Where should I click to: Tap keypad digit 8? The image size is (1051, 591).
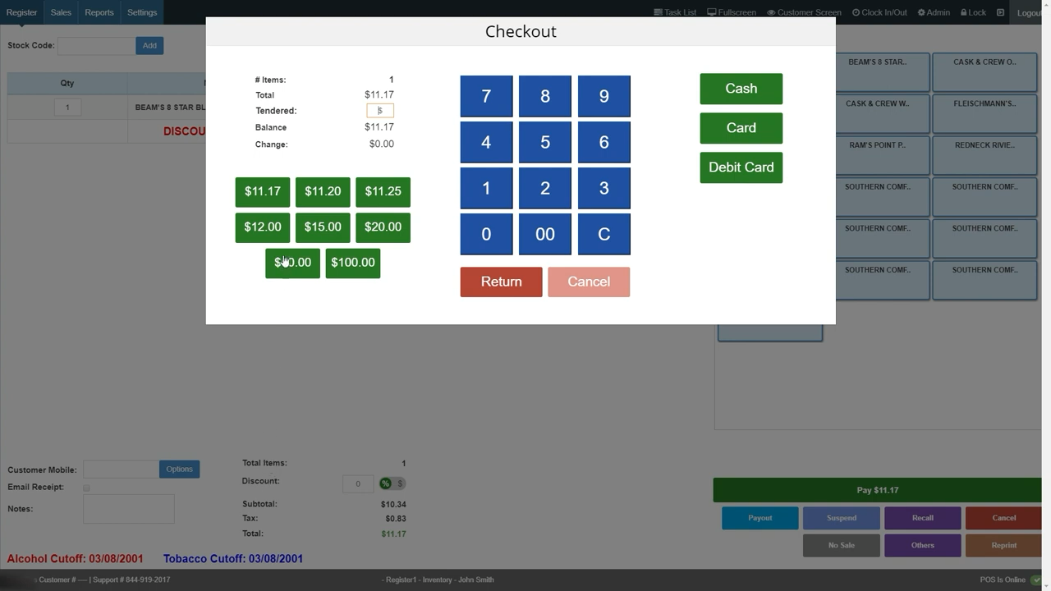(545, 96)
